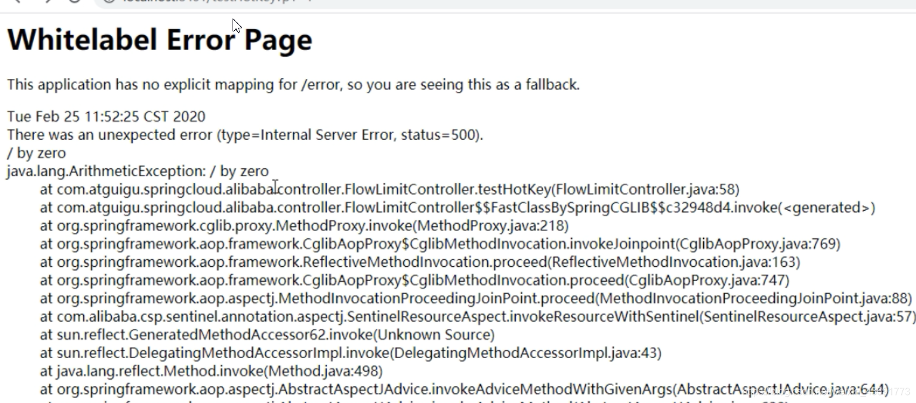Click the 'There was an unexpected error' status line
The image size is (916, 403).
[245, 134]
